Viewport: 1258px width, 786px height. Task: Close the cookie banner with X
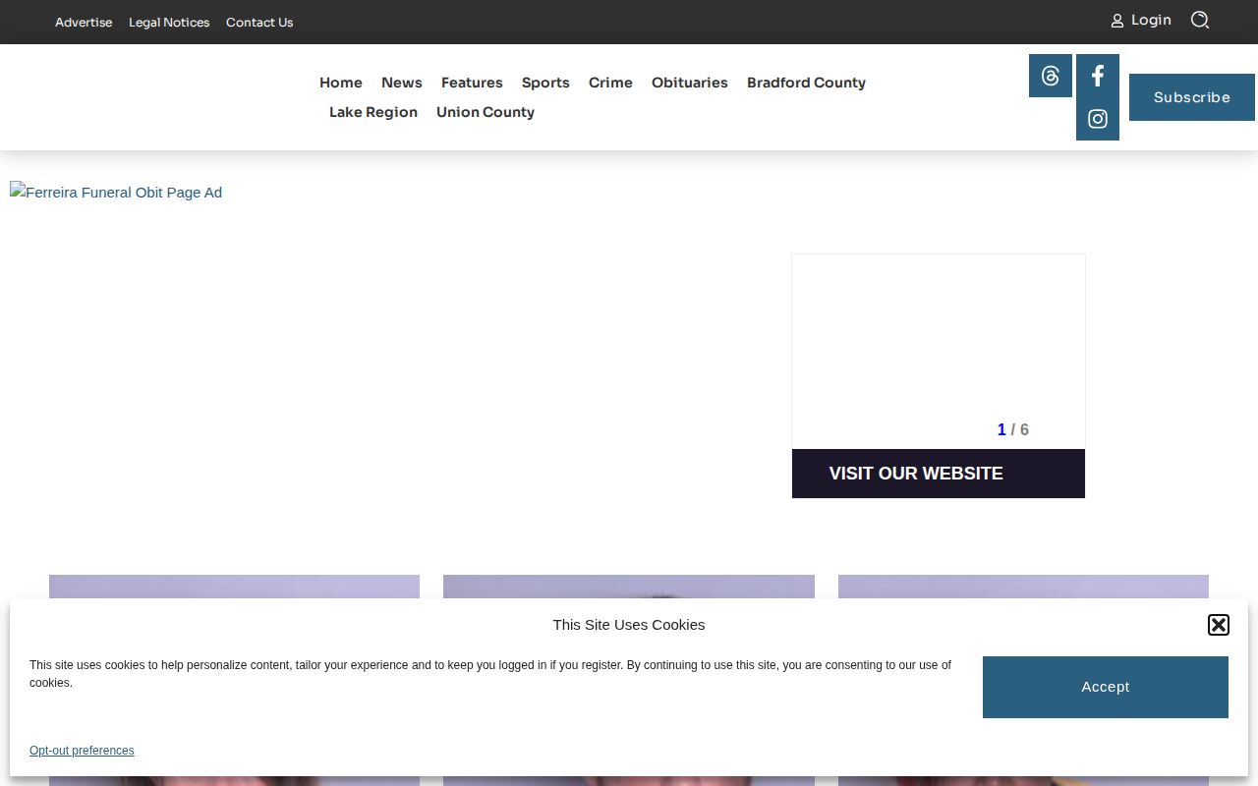(x=1219, y=625)
